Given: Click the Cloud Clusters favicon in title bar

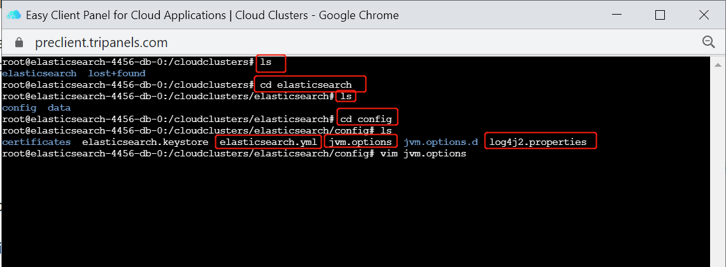Looking at the screenshot, I should pos(14,15).
